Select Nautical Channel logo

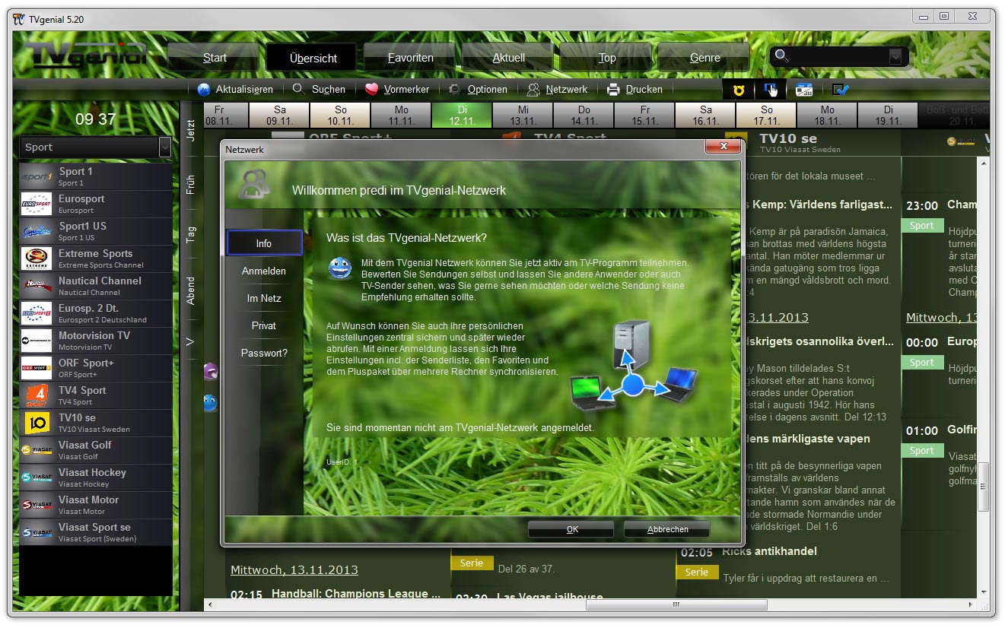point(37,286)
